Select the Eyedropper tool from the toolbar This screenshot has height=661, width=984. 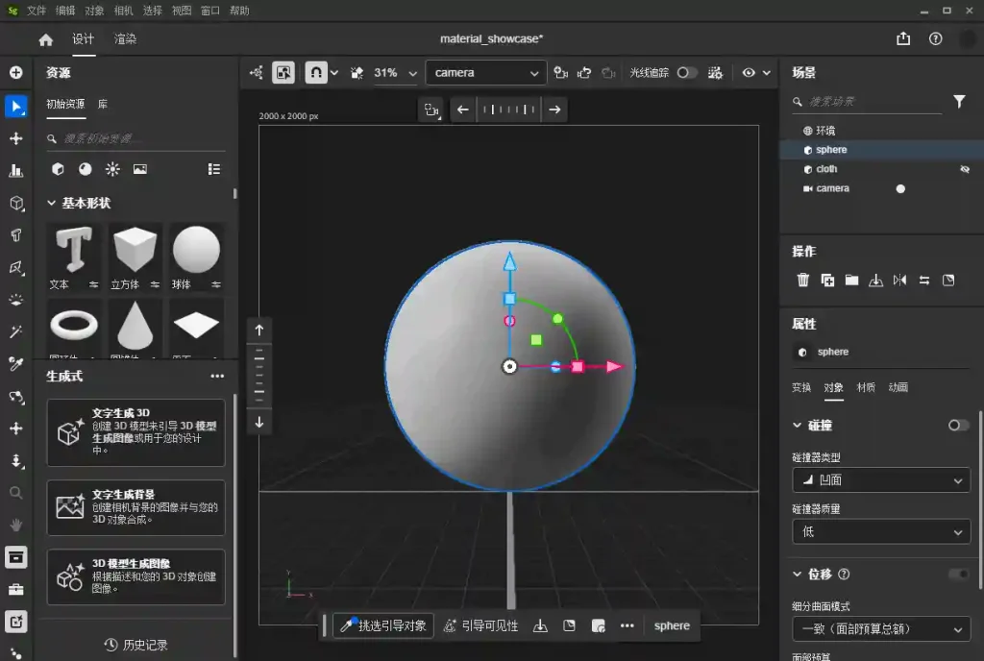tap(15, 365)
